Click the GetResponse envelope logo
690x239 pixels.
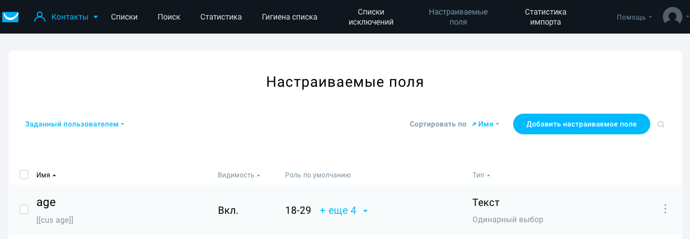pyautogui.click(x=11, y=17)
